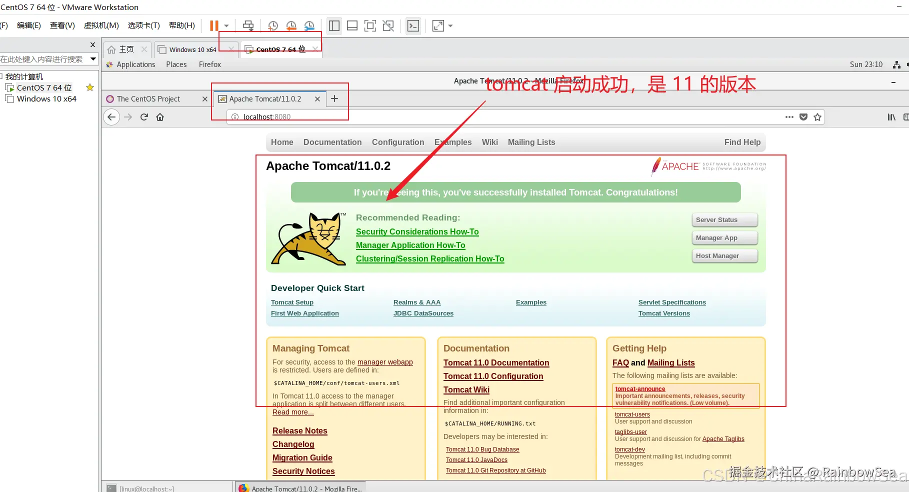The width and height of the screenshot is (909, 492).
Task: Switch to Unity mode icon
Action: [388, 26]
